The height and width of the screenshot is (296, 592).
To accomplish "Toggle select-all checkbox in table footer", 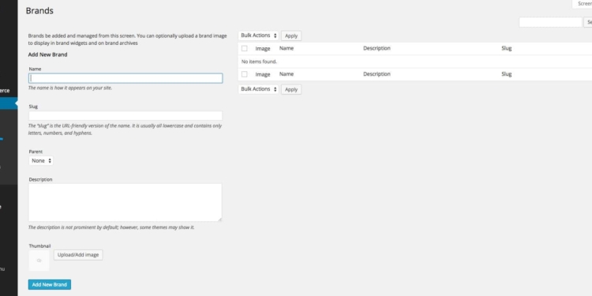I will click(x=244, y=74).
